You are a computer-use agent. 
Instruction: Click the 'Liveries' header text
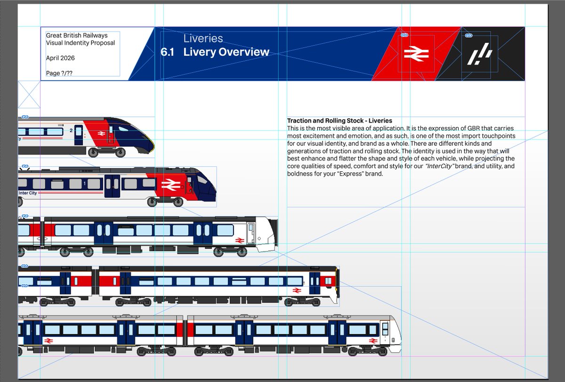click(203, 39)
